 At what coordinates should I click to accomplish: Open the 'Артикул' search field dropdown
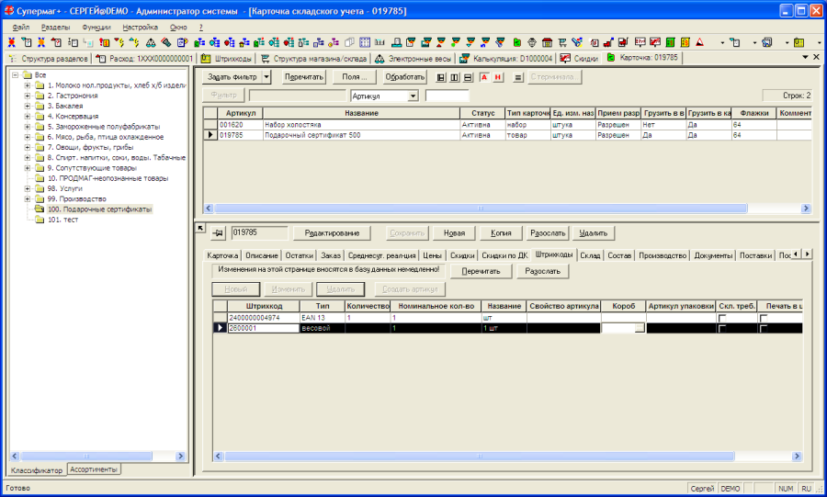(413, 96)
